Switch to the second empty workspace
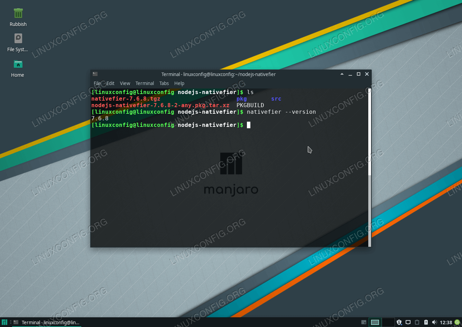This screenshot has height=327, width=462. (x=388, y=322)
